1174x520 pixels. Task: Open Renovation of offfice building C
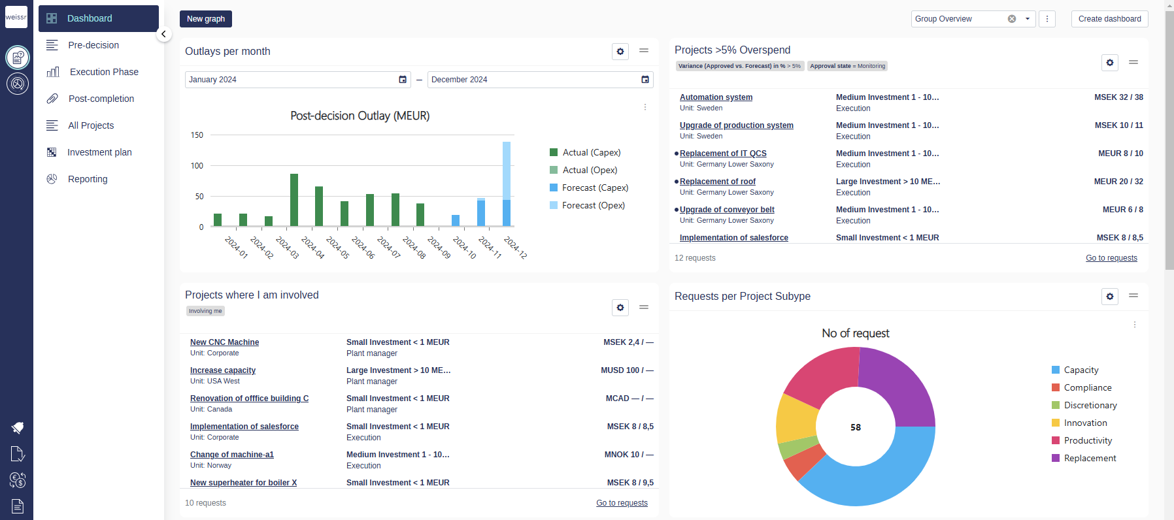coord(249,398)
